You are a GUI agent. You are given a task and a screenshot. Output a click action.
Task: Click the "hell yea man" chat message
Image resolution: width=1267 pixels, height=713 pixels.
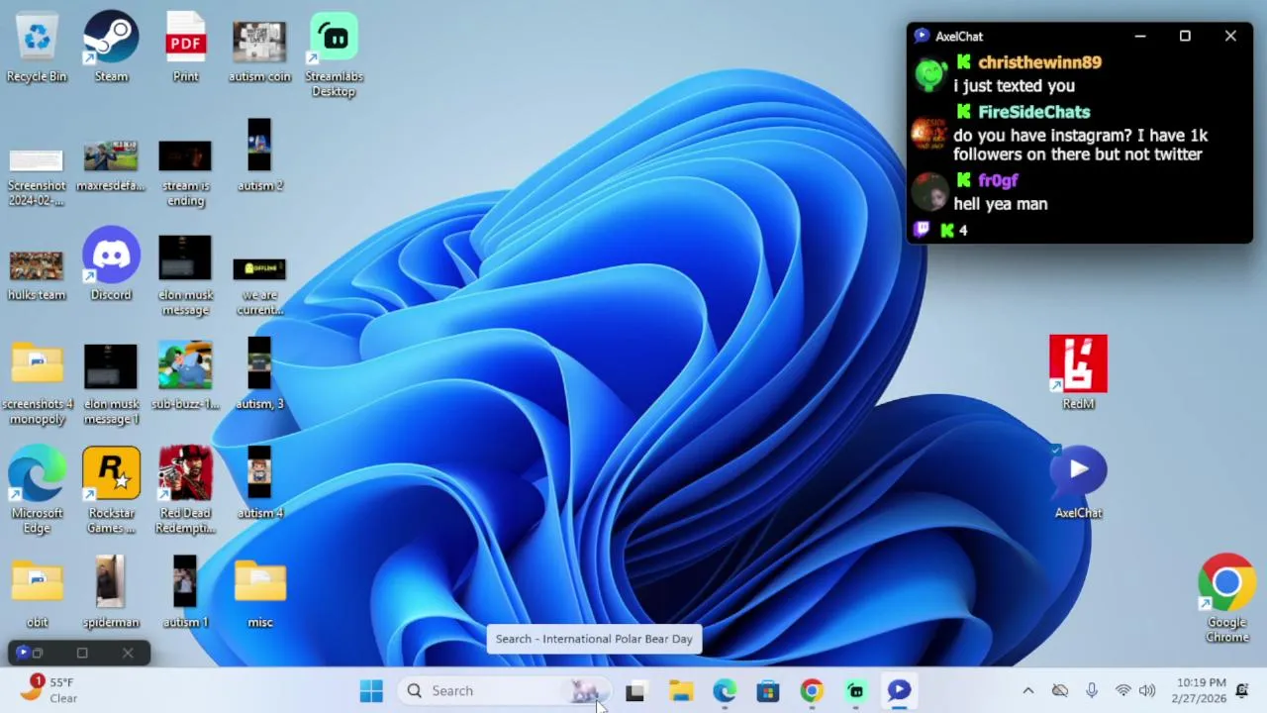1000,204
